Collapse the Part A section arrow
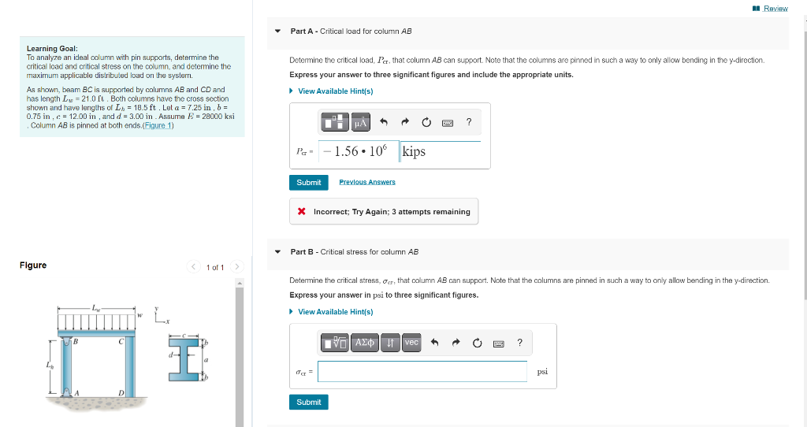This screenshot has width=807, height=427. point(278,32)
